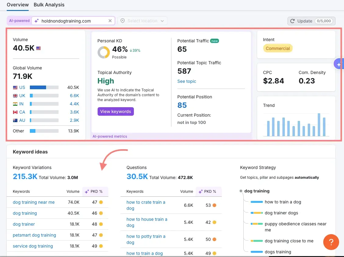This screenshot has width=344, height=257.
Task: Click the Commercial intent badge
Action: tap(278, 48)
